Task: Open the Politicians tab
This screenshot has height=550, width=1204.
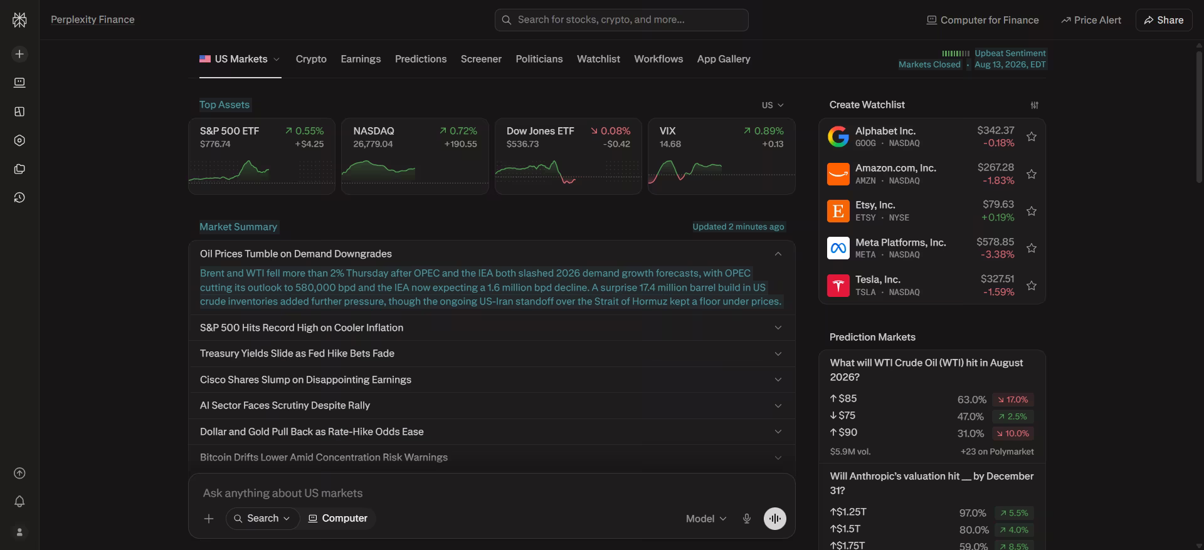Action: tap(539, 59)
